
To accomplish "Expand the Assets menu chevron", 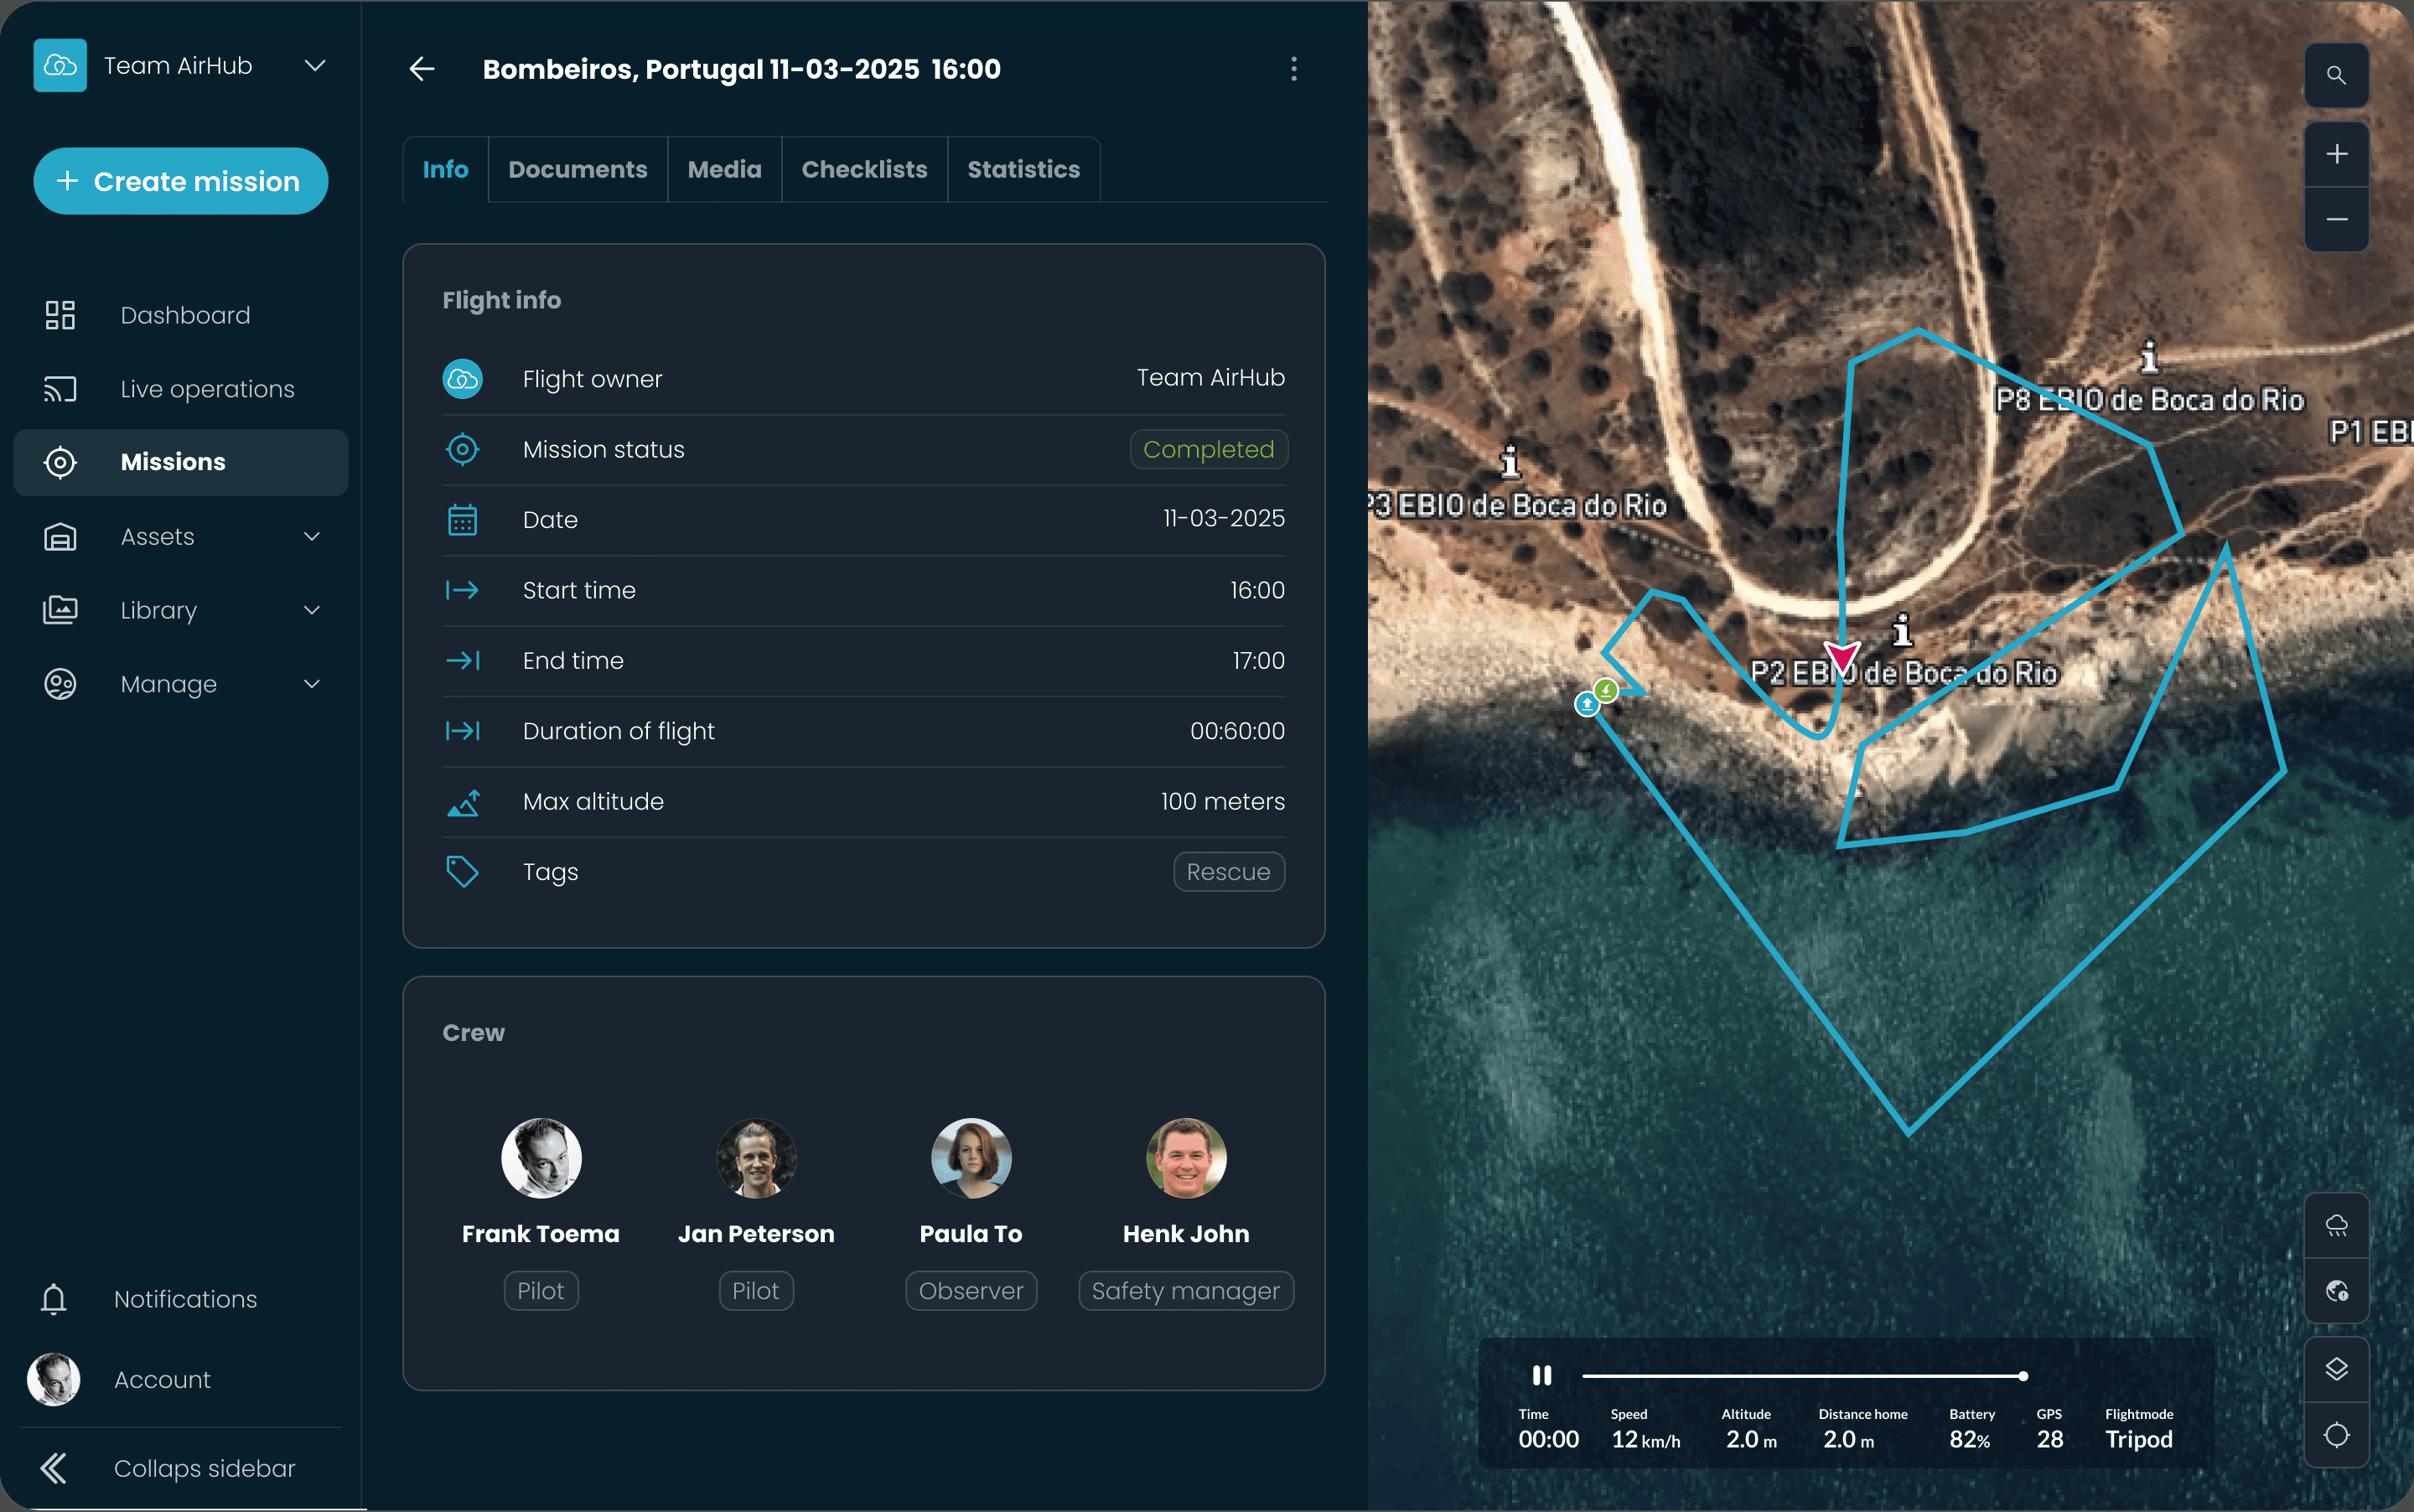I will (311, 537).
